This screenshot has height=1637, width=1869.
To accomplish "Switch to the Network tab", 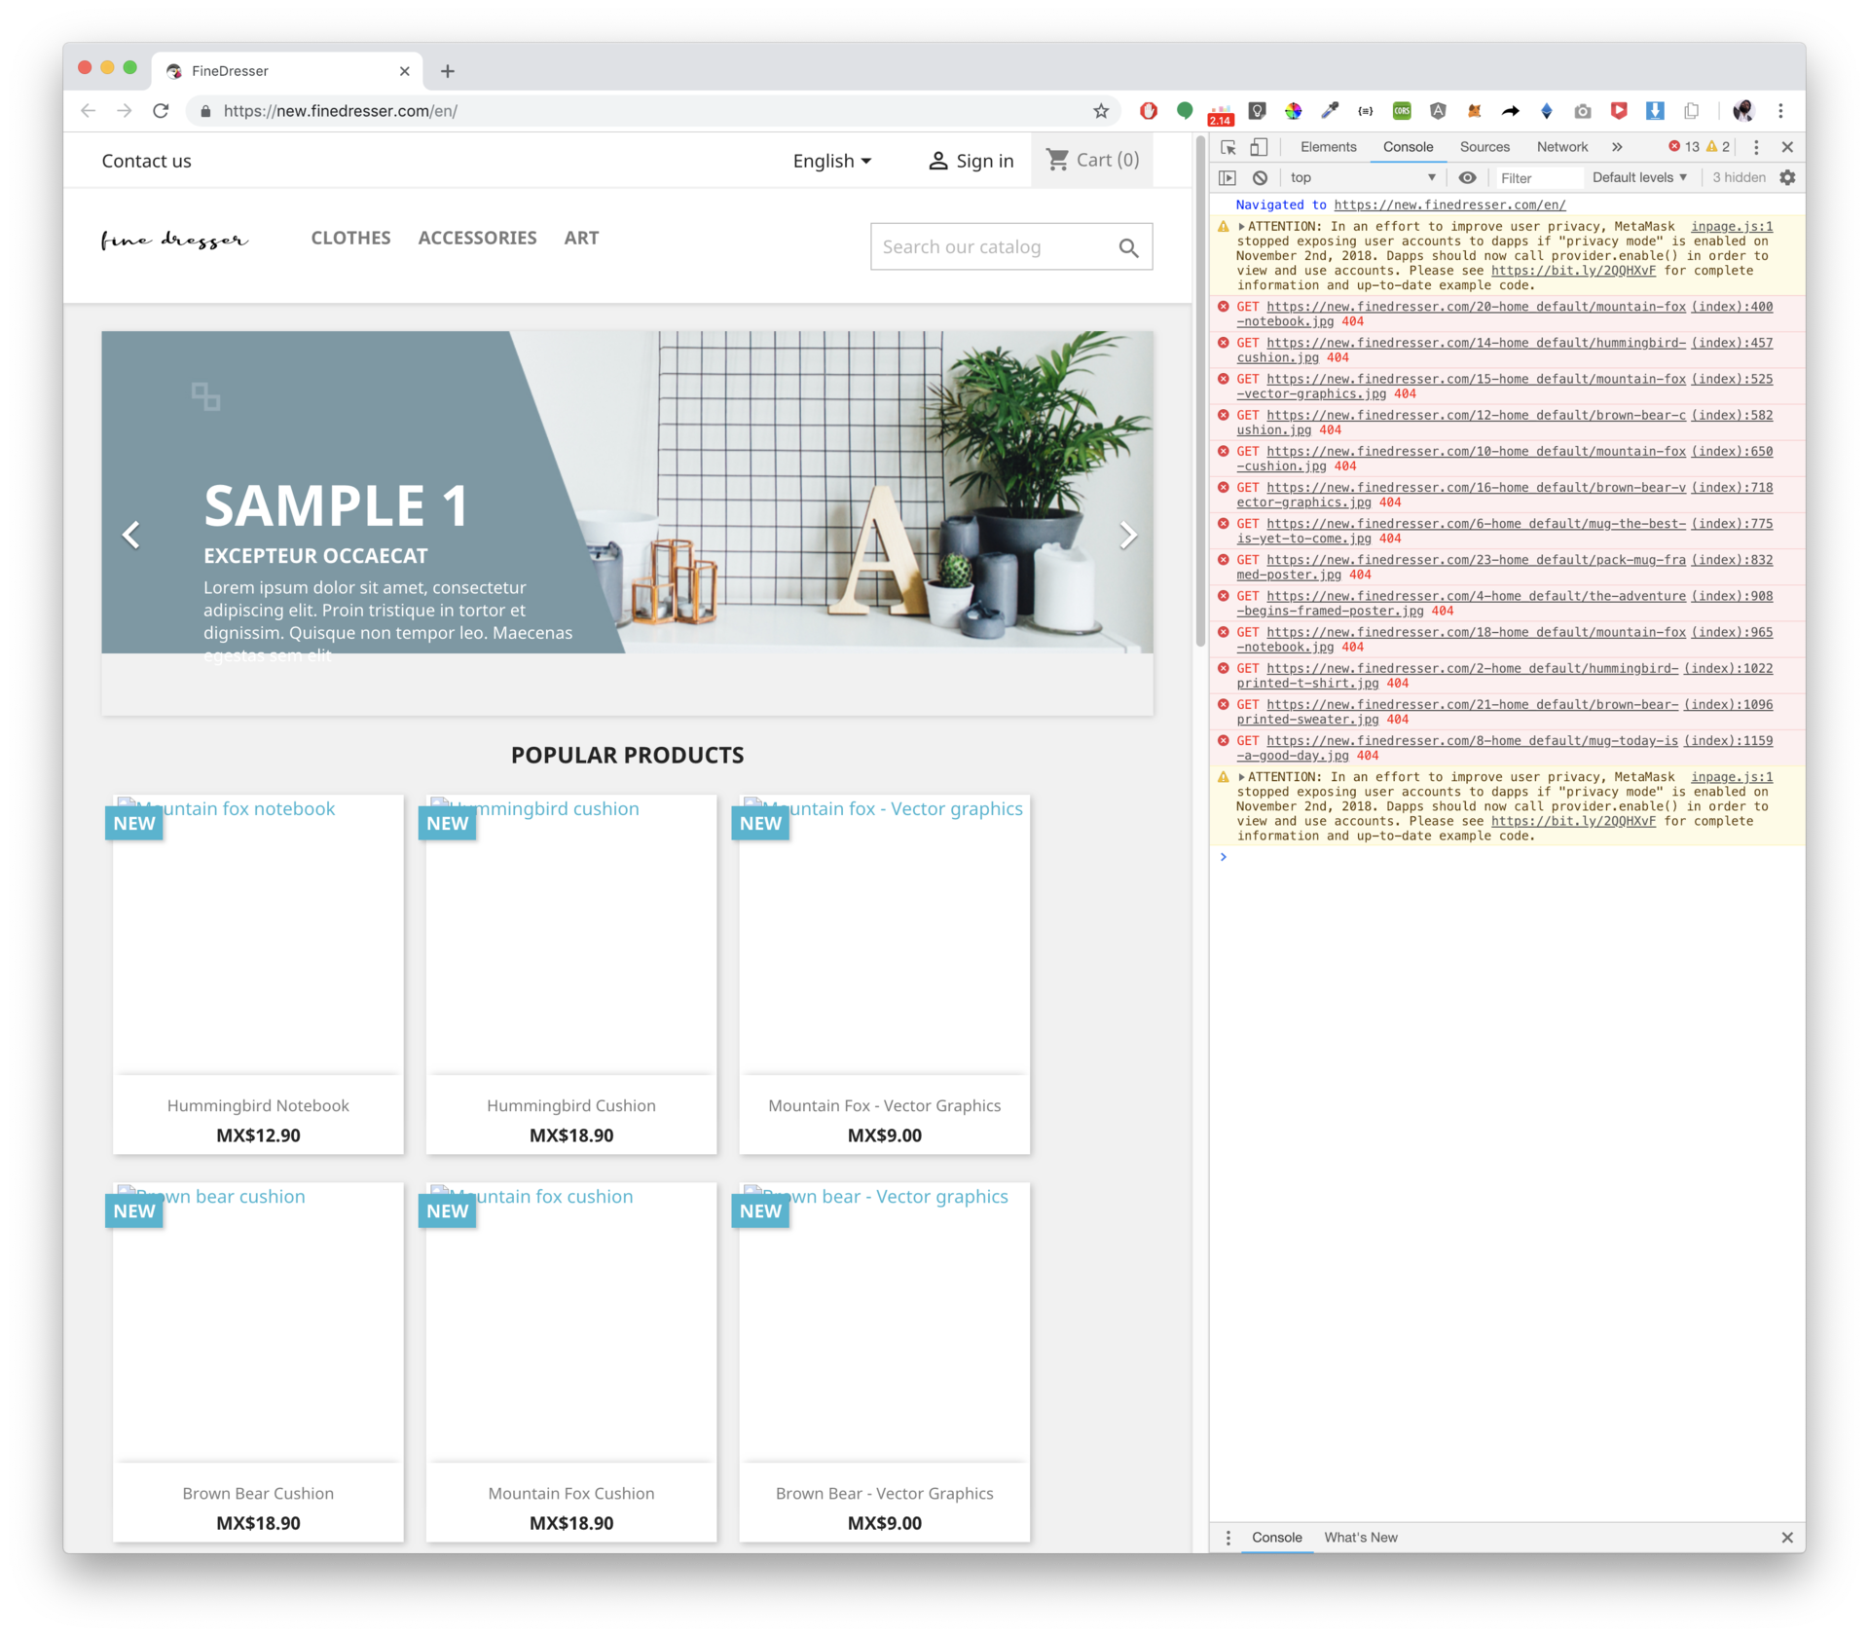I will tap(1561, 147).
